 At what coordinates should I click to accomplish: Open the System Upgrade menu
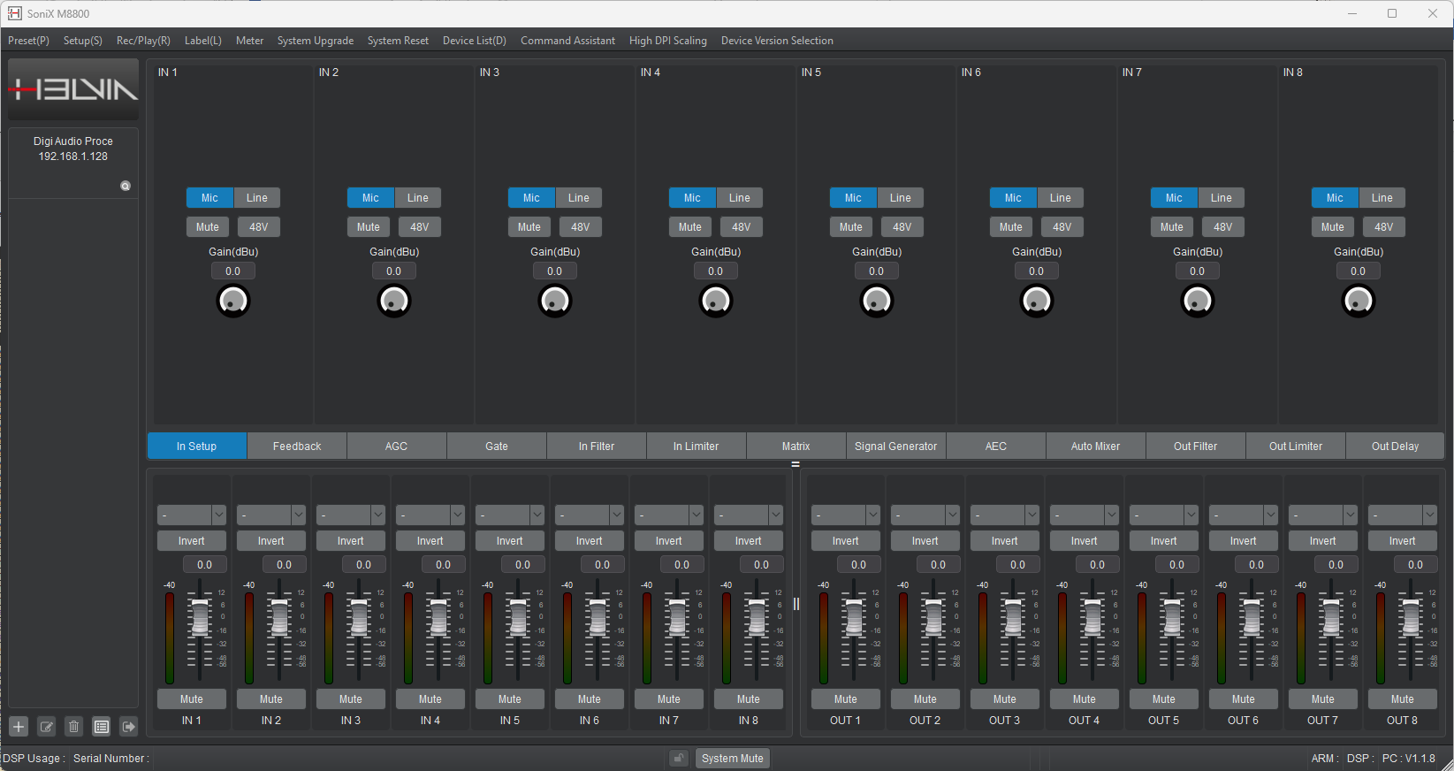(x=315, y=41)
